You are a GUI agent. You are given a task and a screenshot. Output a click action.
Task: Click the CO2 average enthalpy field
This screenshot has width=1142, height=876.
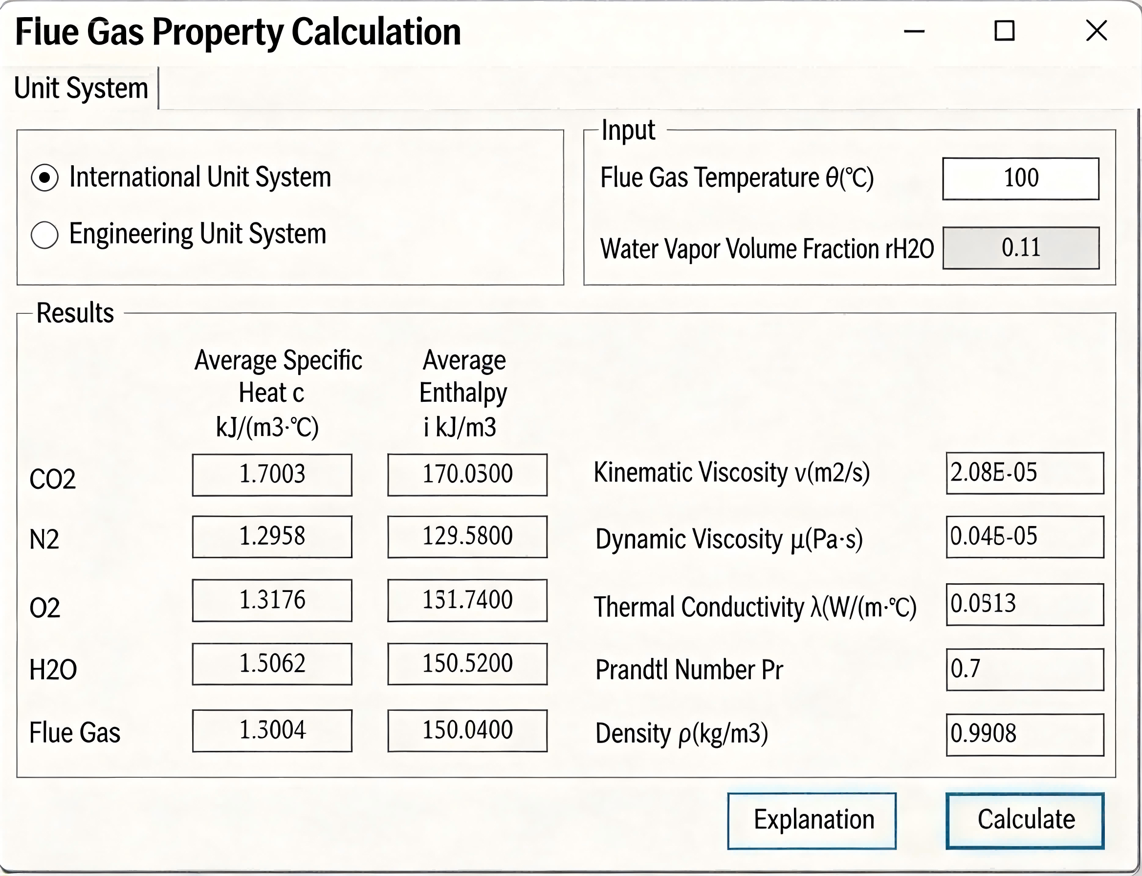pos(467,475)
